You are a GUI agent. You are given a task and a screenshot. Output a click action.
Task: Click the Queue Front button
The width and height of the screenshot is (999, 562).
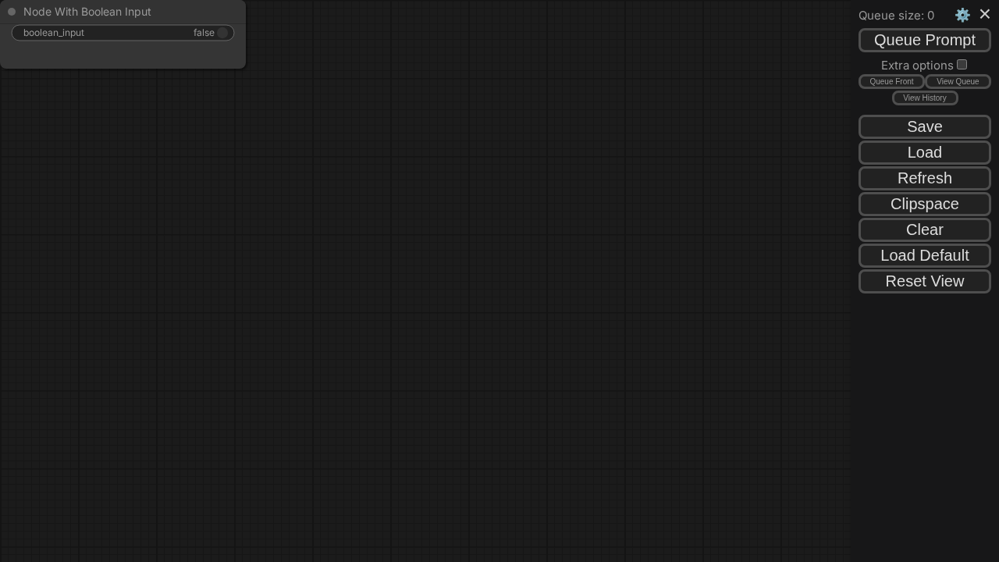(x=891, y=81)
